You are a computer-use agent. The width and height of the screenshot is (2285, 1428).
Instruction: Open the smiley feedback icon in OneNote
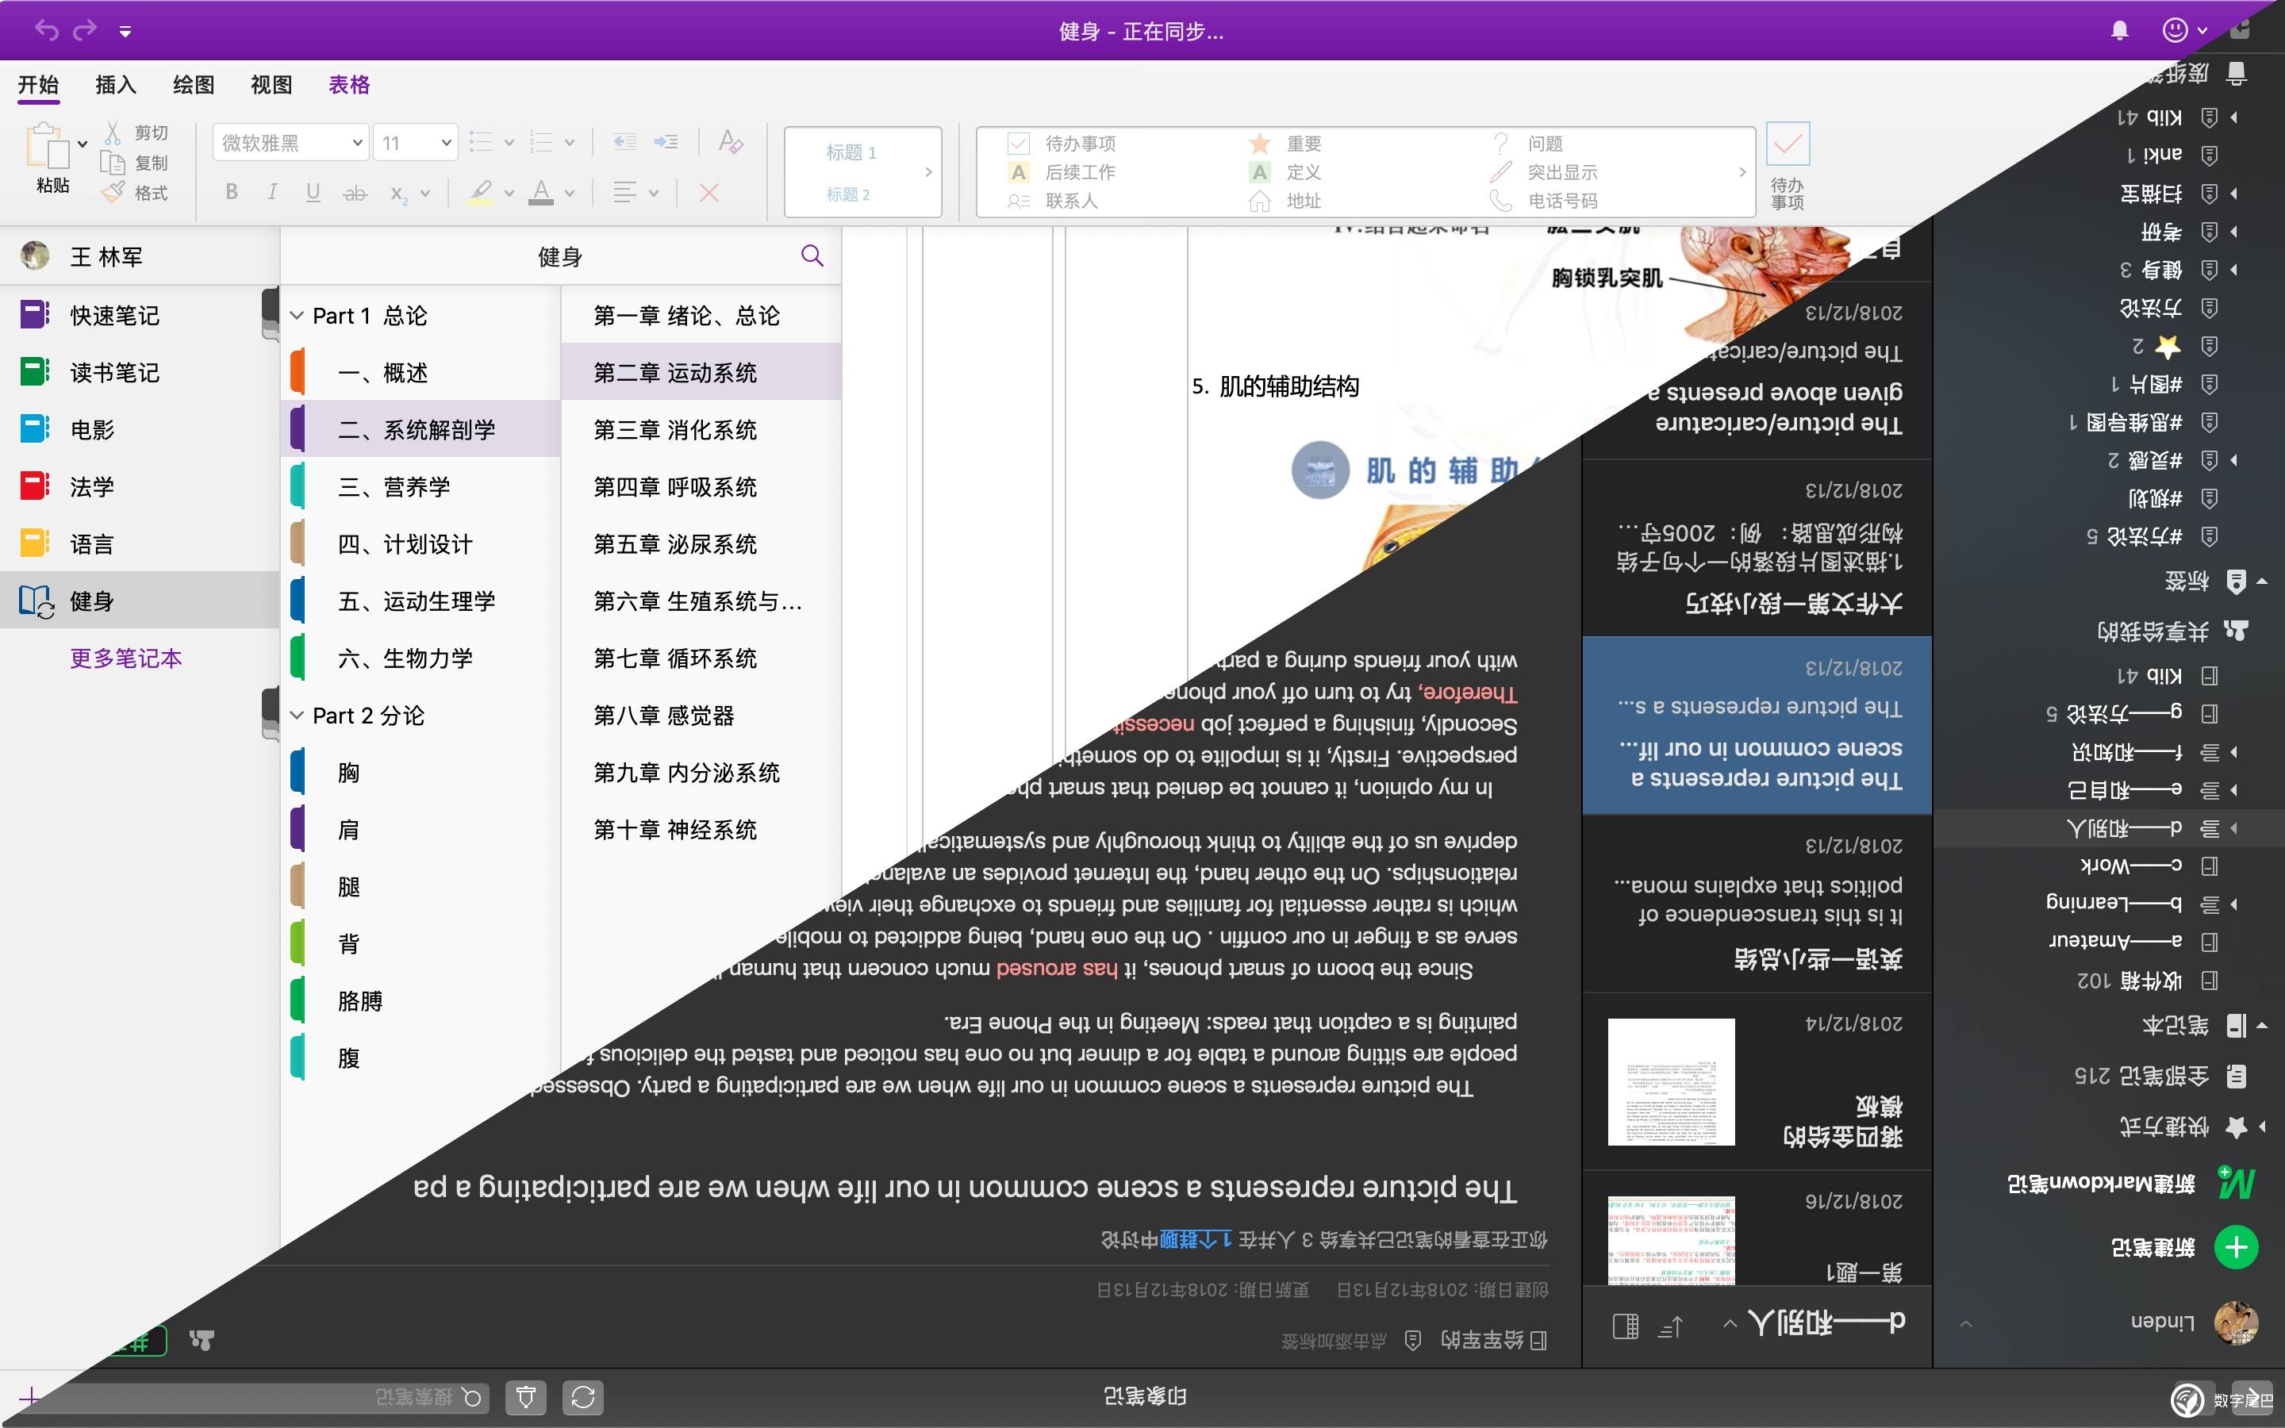tap(2176, 30)
